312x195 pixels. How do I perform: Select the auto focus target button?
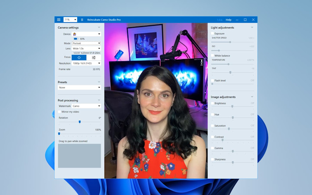(79, 57)
